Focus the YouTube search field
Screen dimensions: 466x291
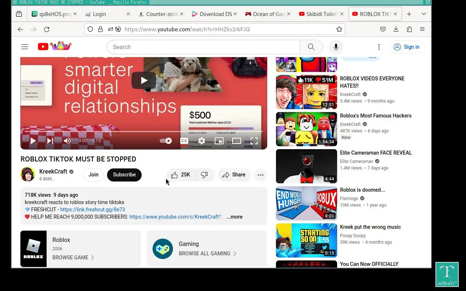pos(203,47)
